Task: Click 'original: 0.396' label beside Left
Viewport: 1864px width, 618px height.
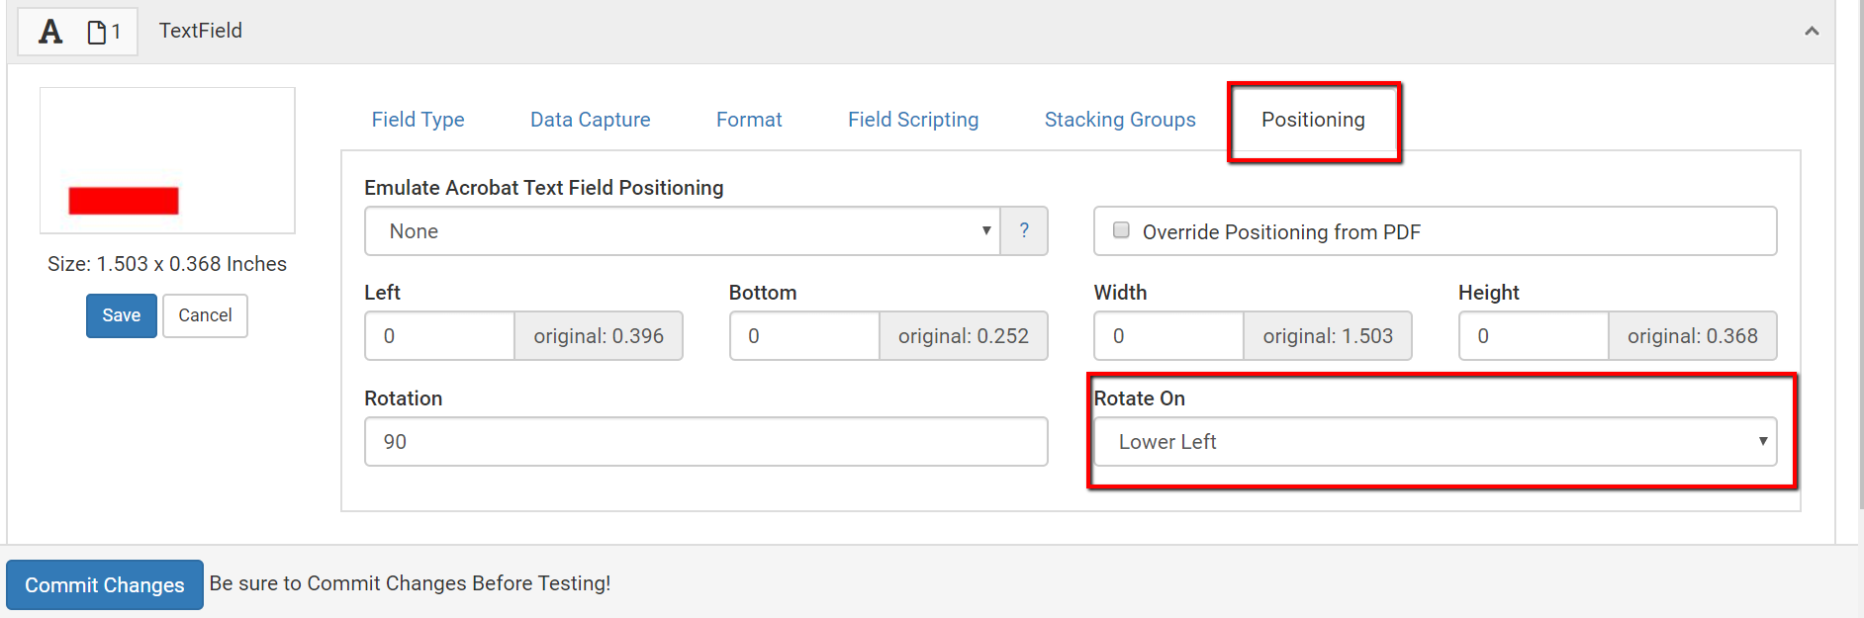Action: [x=599, y=336]
